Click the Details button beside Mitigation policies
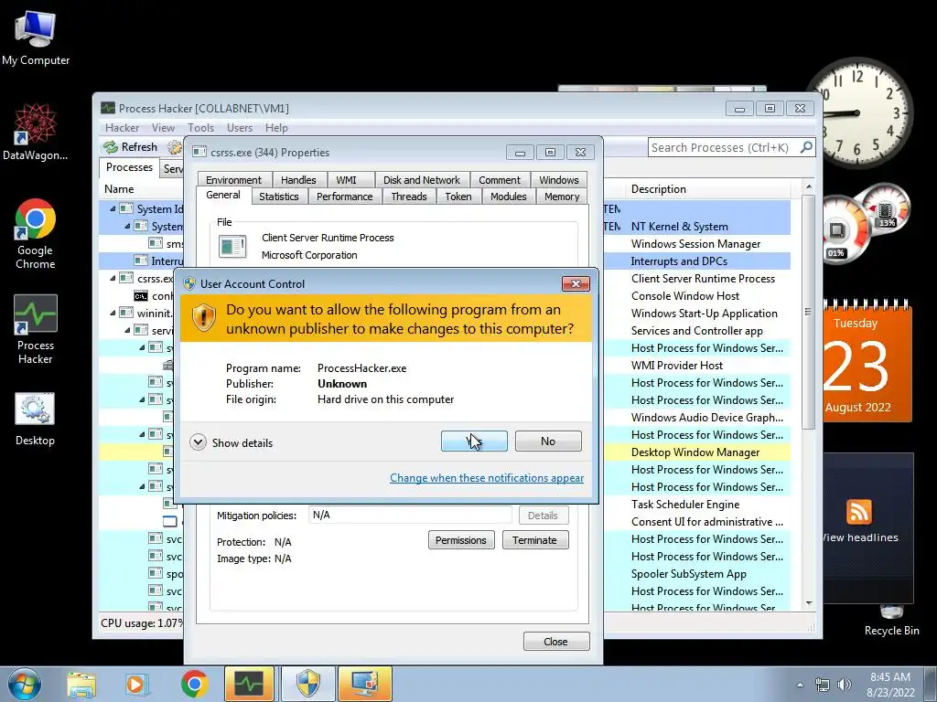Viewport: 937px width, 702px height. pos(543,516)
